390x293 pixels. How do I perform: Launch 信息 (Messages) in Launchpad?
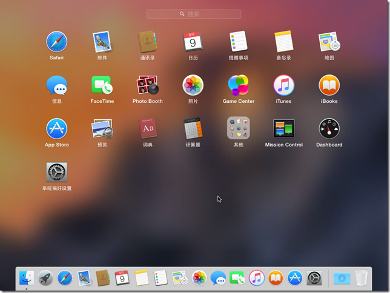point(57,85)
